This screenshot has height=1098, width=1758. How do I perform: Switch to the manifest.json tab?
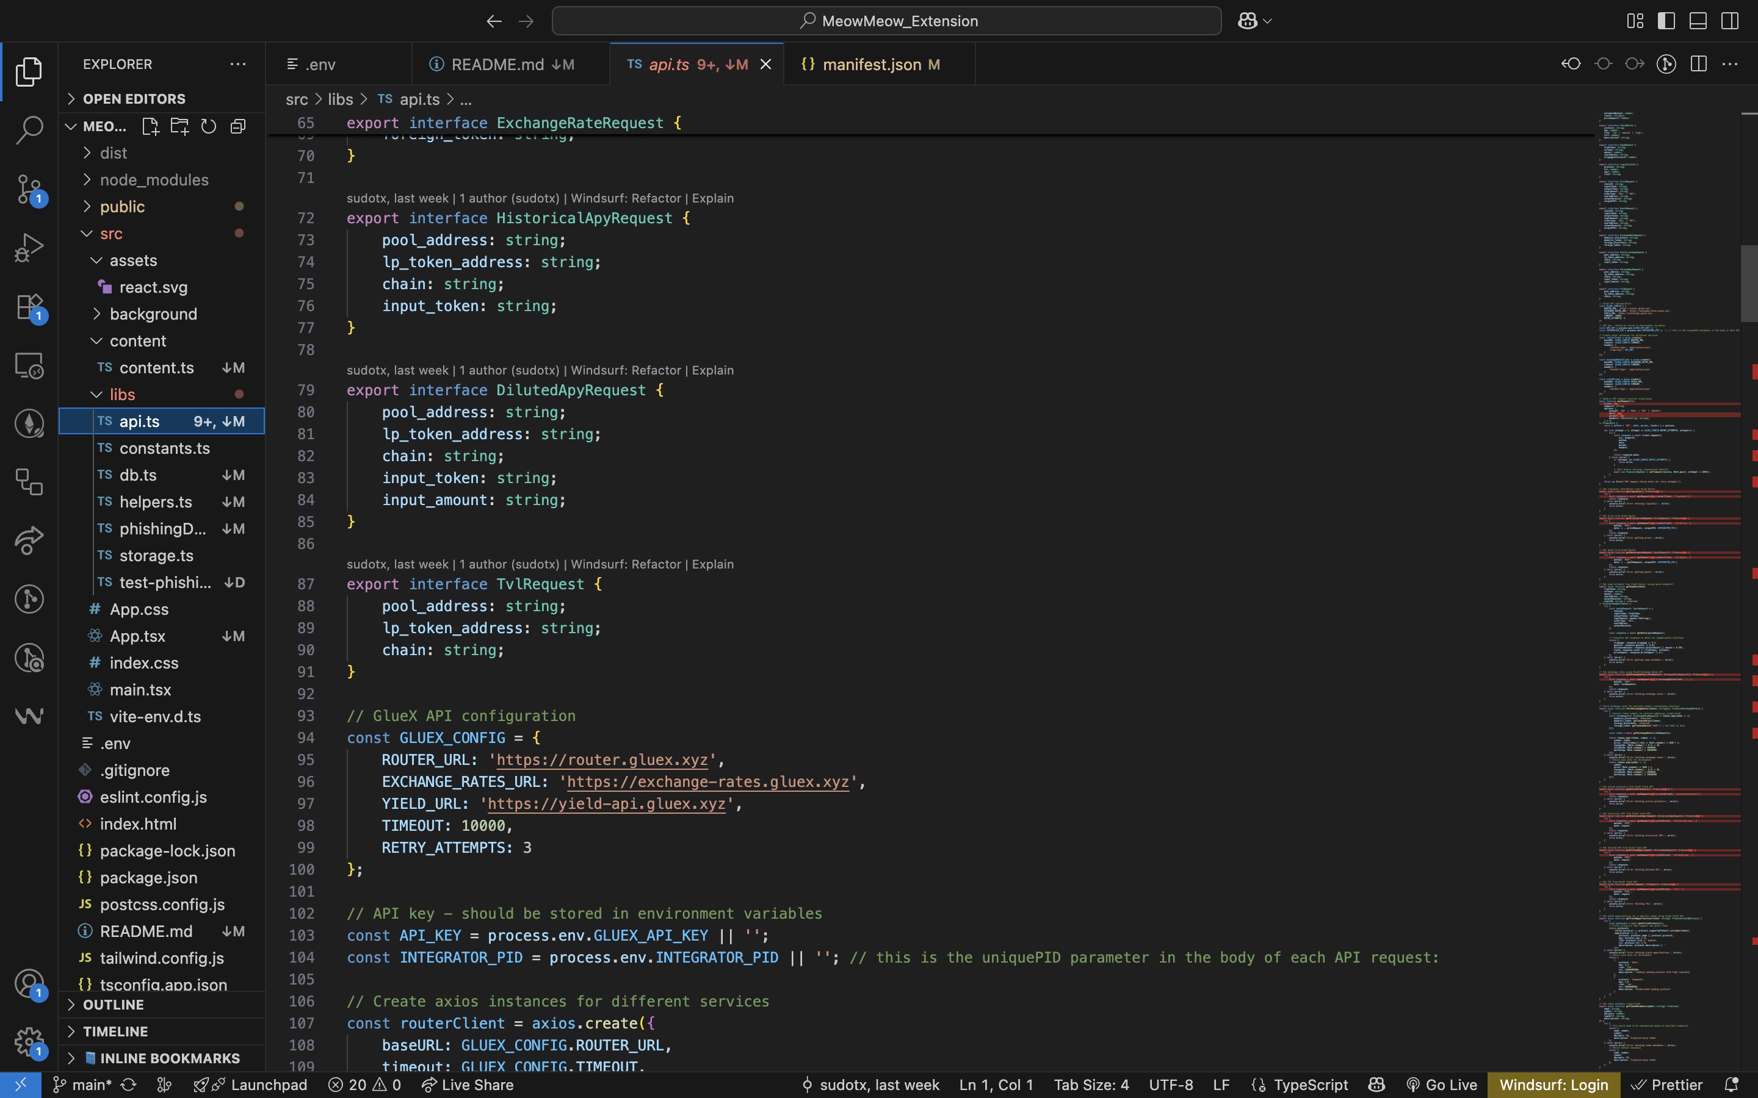(871, 65)
